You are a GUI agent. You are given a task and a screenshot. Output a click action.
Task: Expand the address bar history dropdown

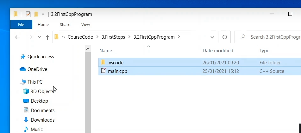212,37
